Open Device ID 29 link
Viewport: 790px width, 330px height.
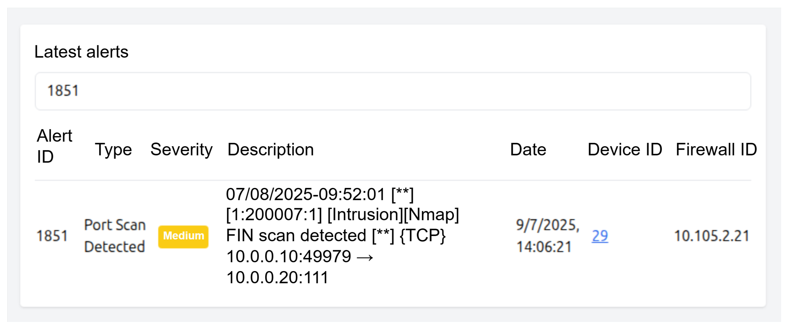pos(600,236)
